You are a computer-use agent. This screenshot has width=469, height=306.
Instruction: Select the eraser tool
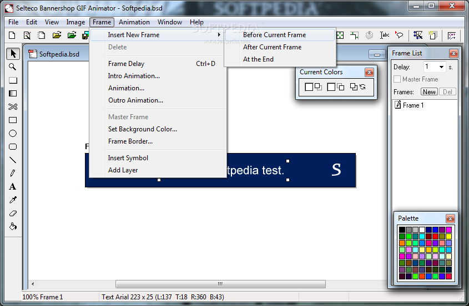[13, 213]
